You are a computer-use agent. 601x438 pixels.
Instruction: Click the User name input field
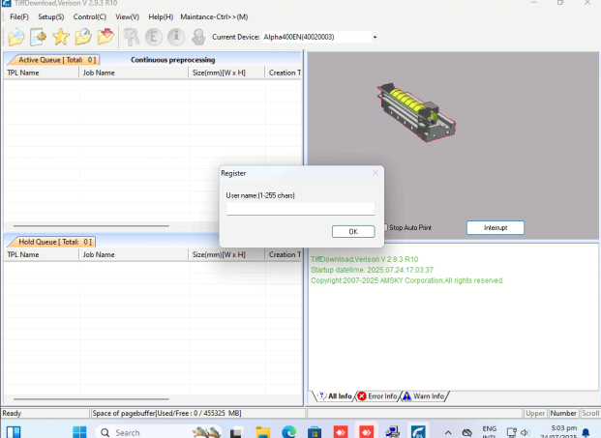pos(300,209)
